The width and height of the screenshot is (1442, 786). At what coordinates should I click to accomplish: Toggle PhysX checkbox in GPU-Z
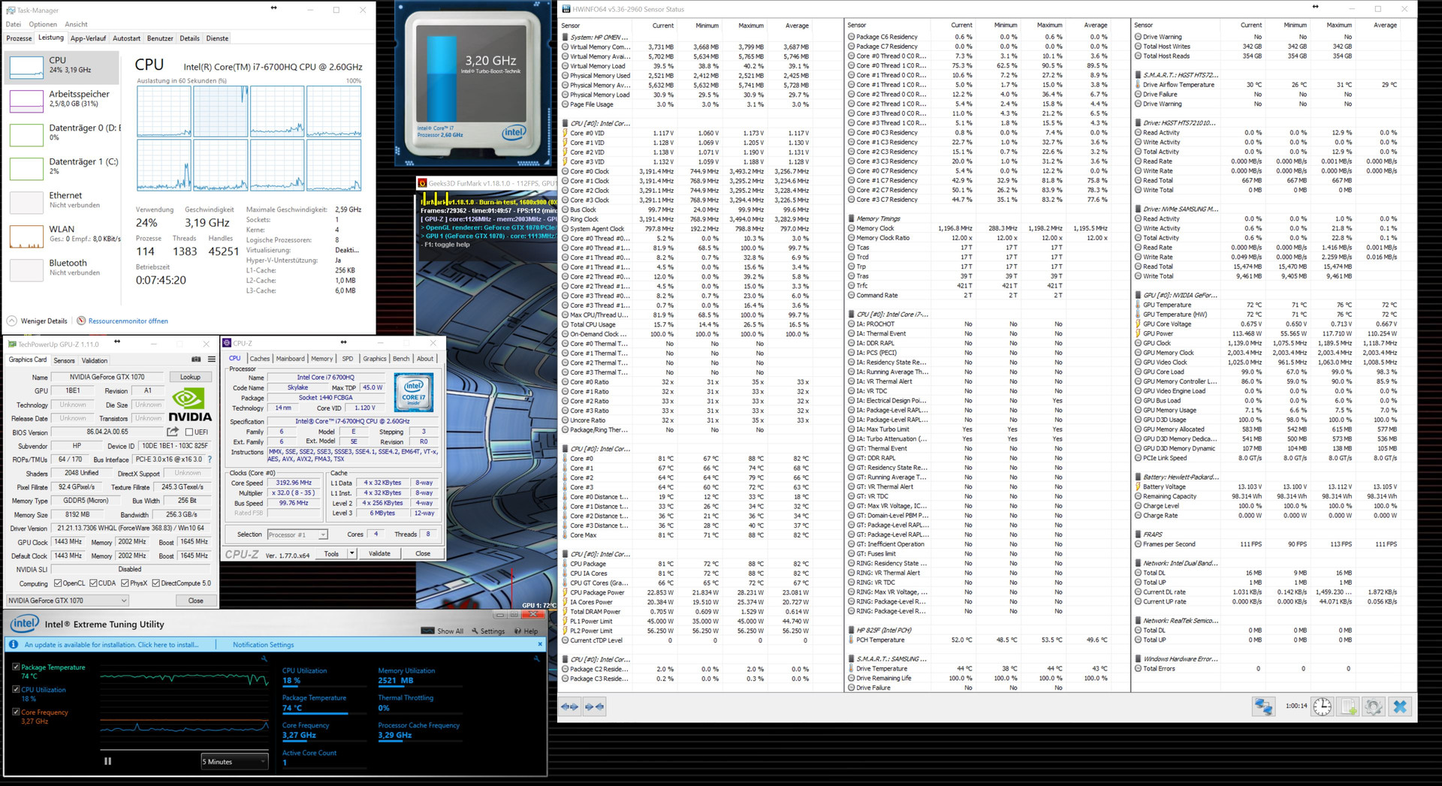[125, 583]
